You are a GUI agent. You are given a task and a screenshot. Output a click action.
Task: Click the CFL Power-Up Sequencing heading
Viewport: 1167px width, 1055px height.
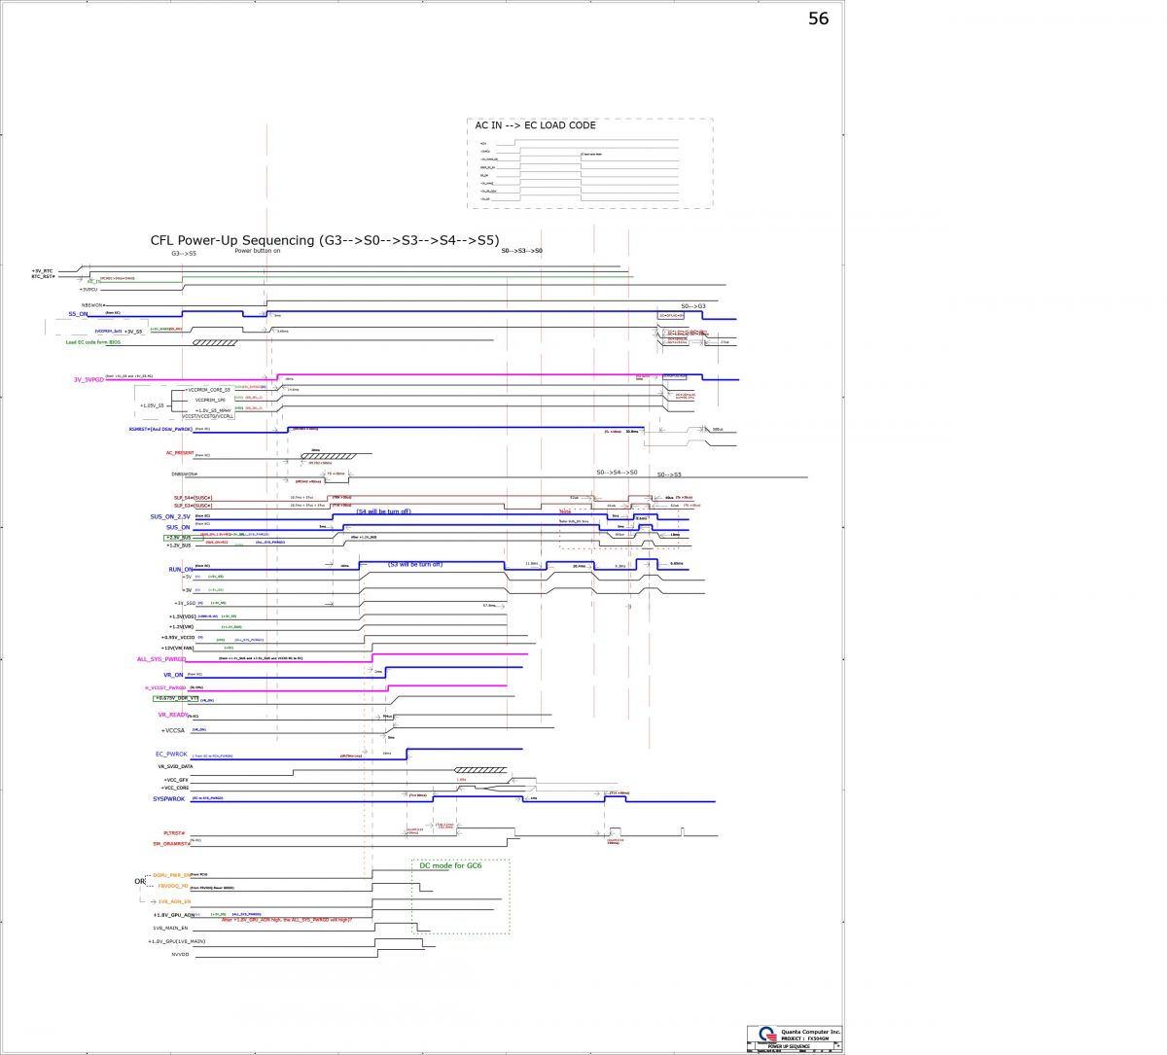pos(325,240)
